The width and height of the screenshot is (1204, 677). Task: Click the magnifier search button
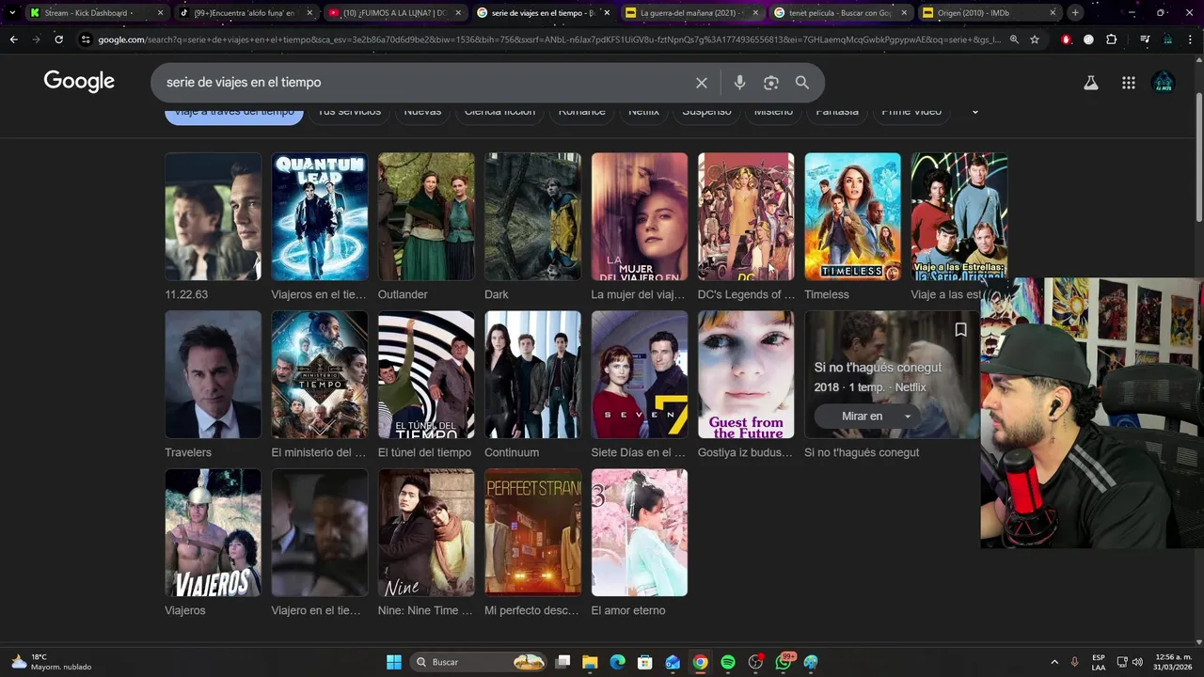click(802, 83)
